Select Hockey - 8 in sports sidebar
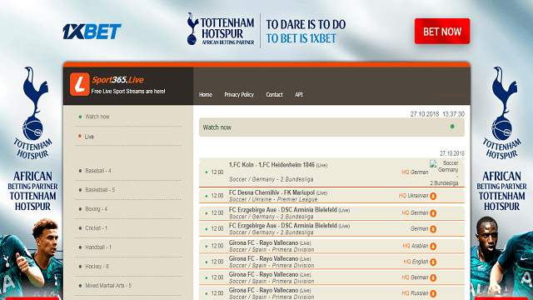 pyautogui.click(x=97, y=267)
